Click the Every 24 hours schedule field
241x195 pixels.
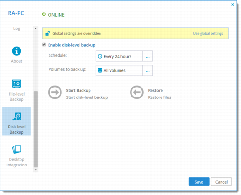(119, 56)
